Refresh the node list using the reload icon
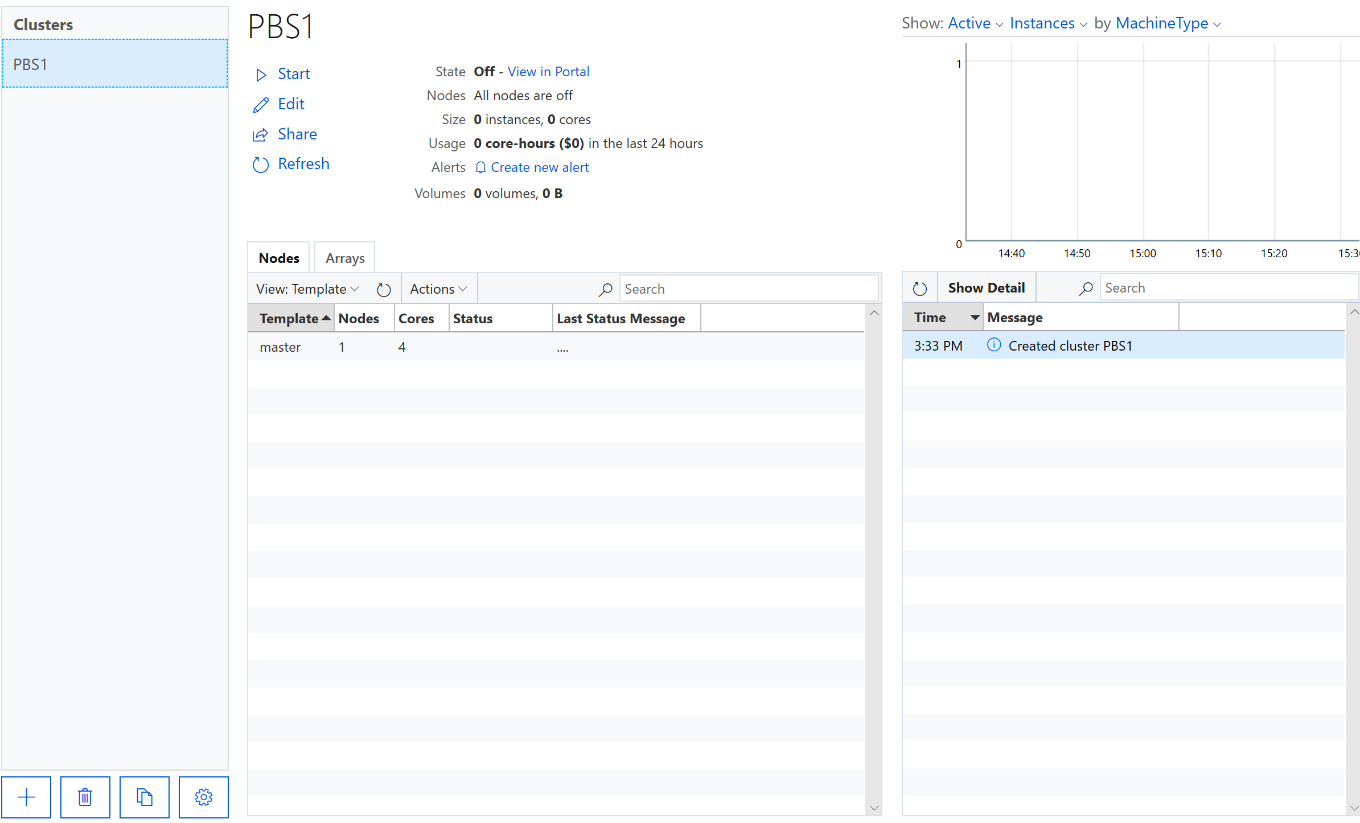The image size is (1360, 823). click(x=383, y=289)
